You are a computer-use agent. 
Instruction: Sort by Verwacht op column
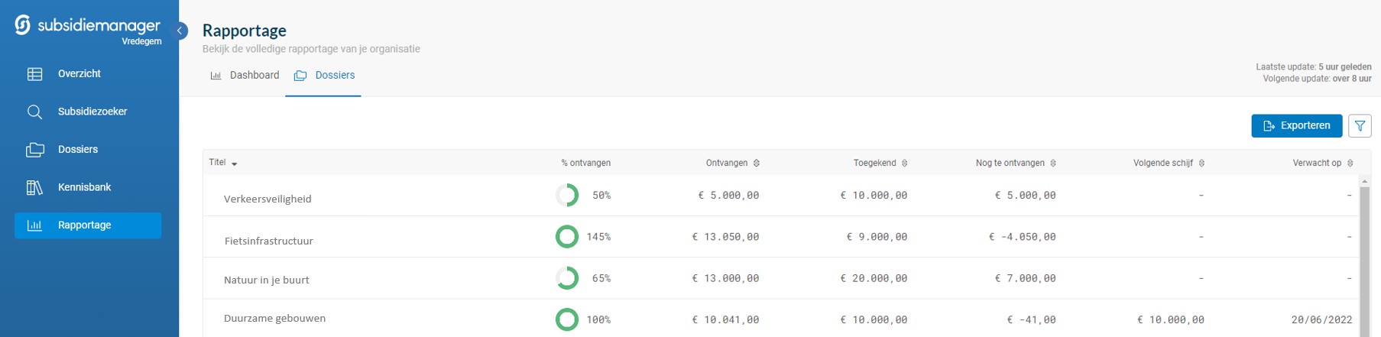(1350, 164)
